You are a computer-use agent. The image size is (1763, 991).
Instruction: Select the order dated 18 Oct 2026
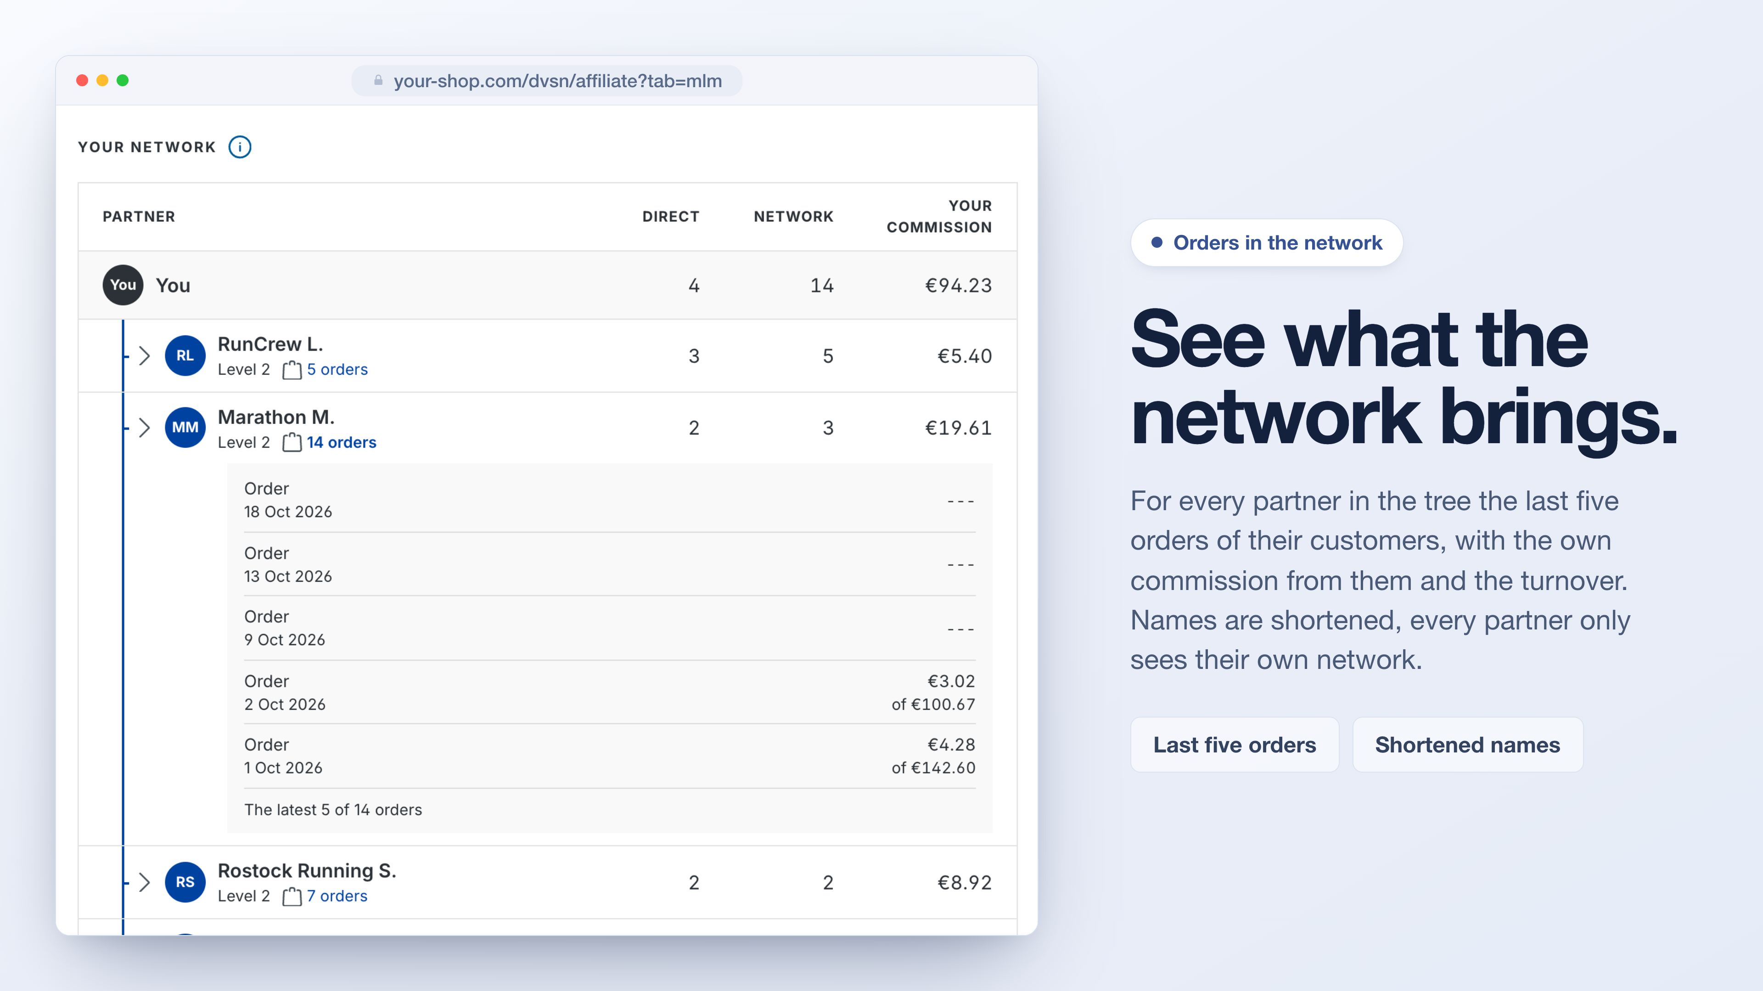(x=610, y=500)
